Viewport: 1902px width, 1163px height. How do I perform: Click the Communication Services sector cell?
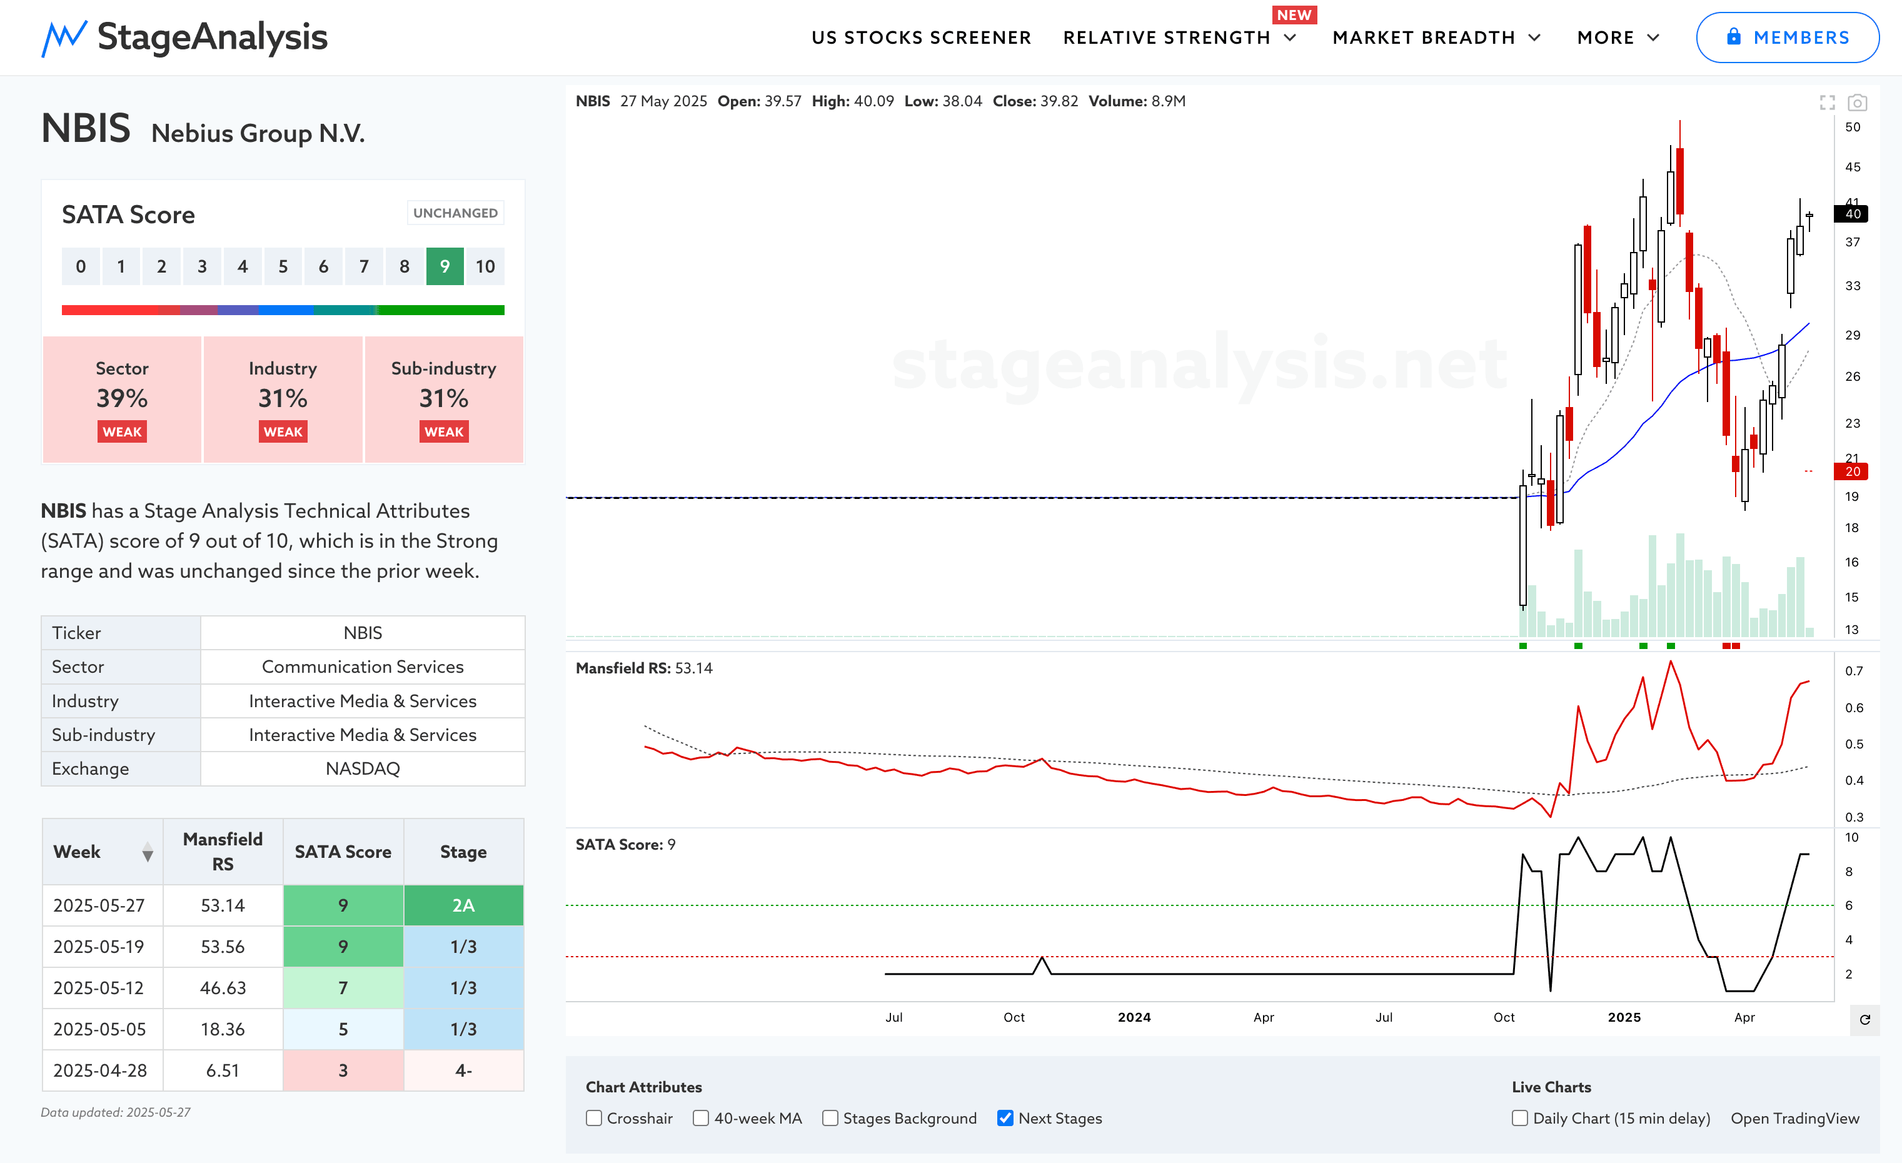pyautogui.click(x=363, y=667)
